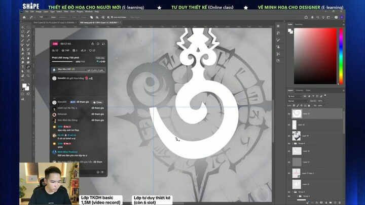Screen dimensions: 365x205
Task: Click the create new layer icon
Action: pyautogui.click(x=335, y=202)
